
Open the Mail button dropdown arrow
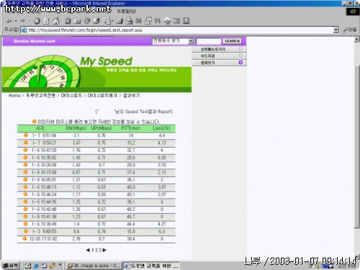(112, 21)
